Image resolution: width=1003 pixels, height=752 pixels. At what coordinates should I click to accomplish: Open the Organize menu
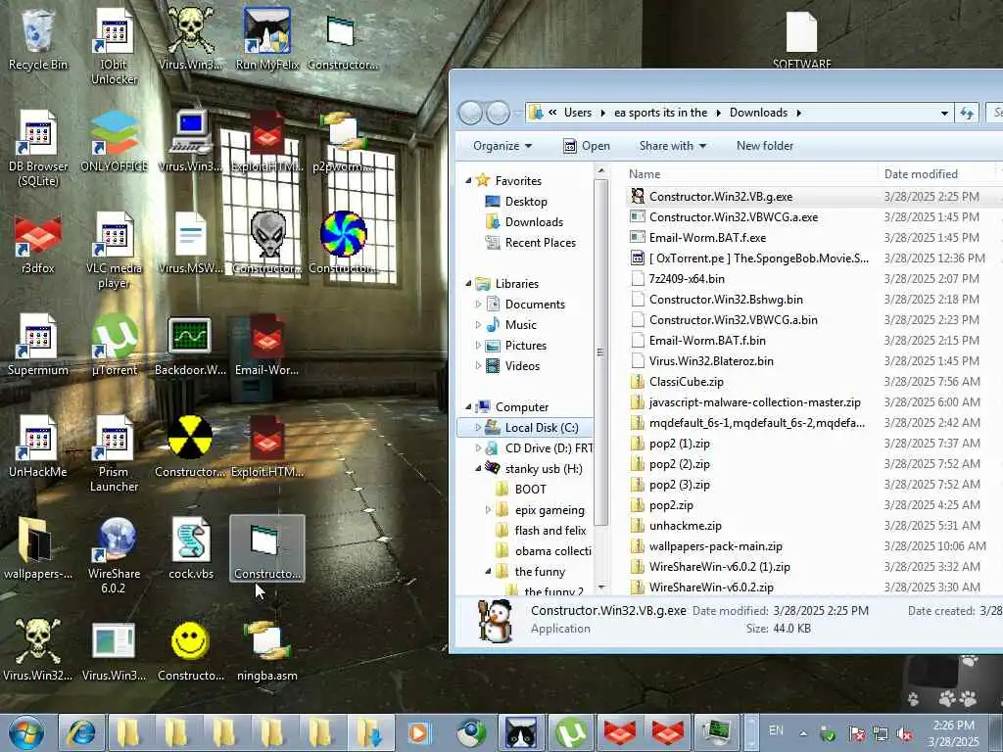(x=502, y=146)
